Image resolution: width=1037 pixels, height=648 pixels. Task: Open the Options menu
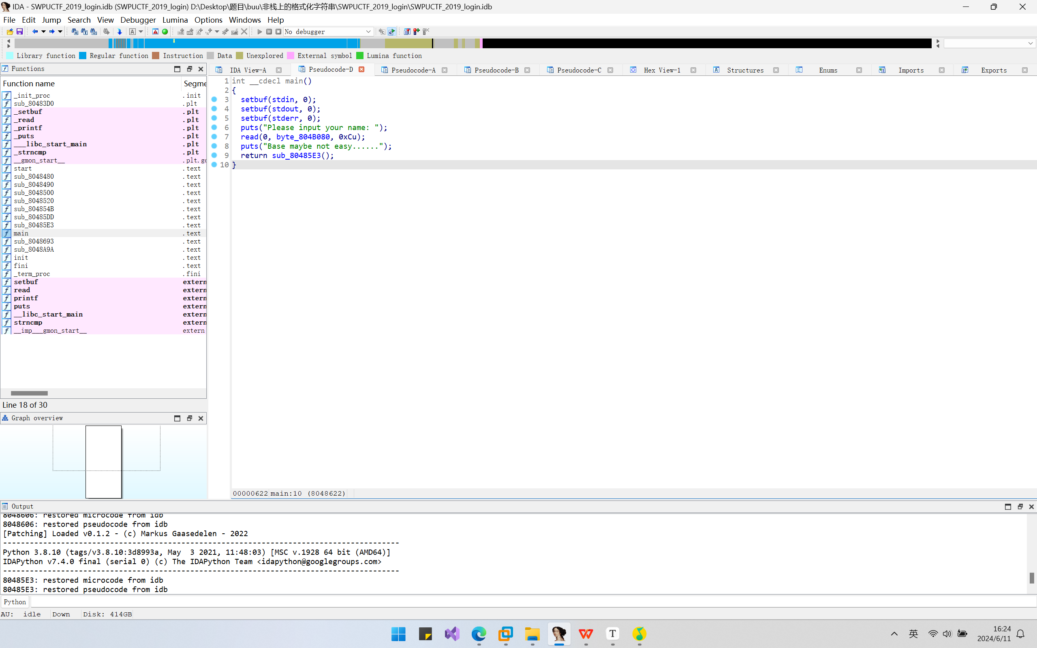click(208, 20)
